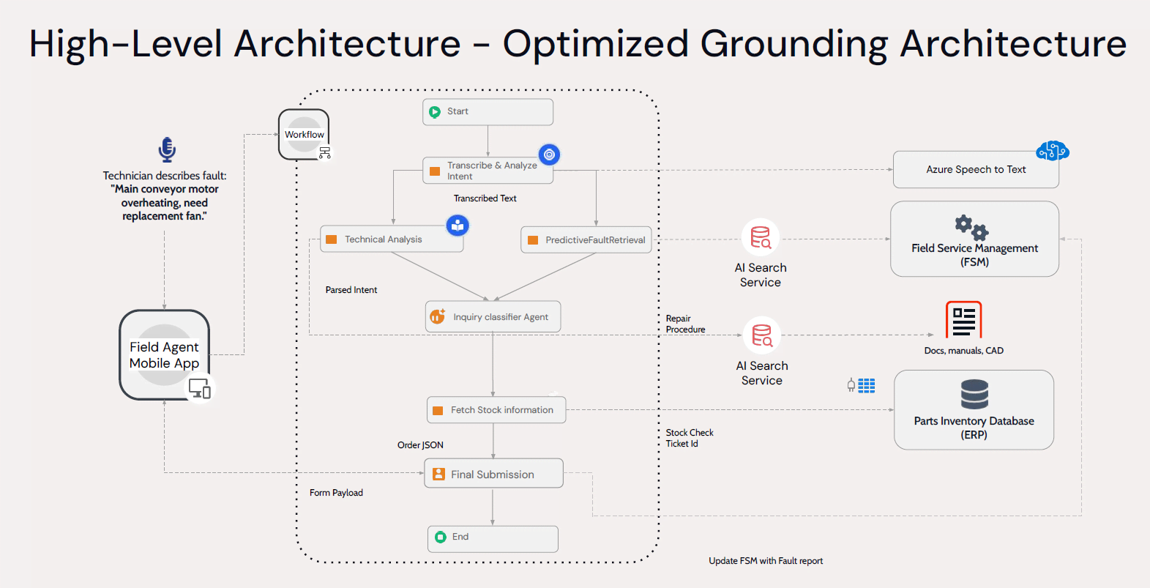Select the "Field Agent Mobile App" label
Image resolution: width=1150 pixels, height=588 pixels.
[x=164, y=355]
